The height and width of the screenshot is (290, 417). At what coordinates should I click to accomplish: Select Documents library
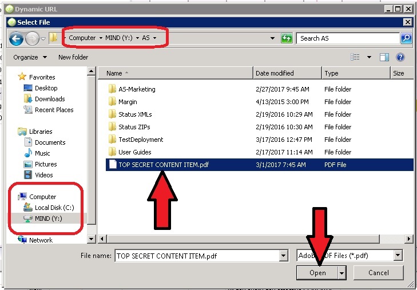[x=45, y=142]
